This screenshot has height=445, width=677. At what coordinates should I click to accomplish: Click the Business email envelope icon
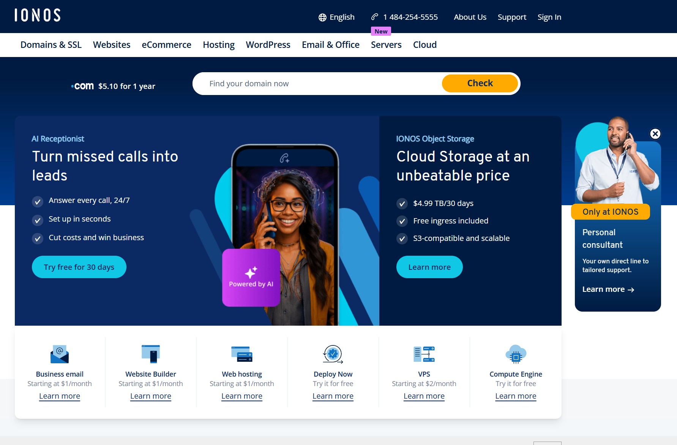[60, 354]
